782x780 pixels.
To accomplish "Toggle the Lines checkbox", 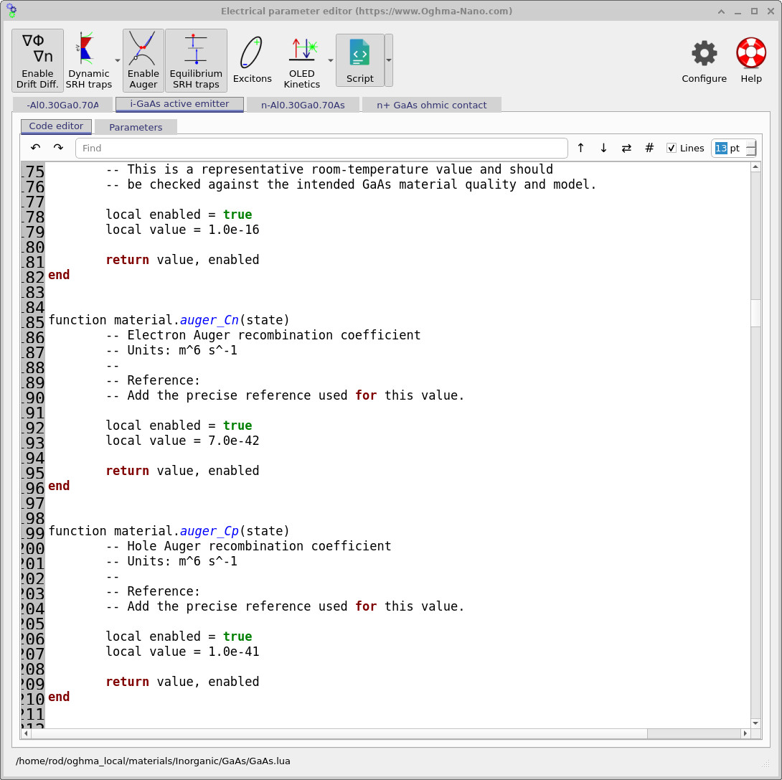I will tap(672, 148).
